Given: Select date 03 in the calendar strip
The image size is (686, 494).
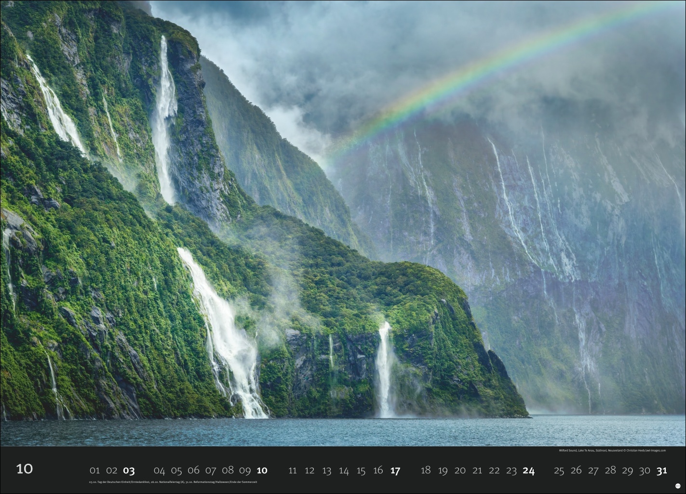Looking at the screenshot, I should click(x=129, y=471).
